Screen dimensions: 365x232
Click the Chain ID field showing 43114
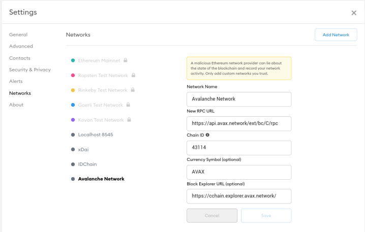coord(239,148)
